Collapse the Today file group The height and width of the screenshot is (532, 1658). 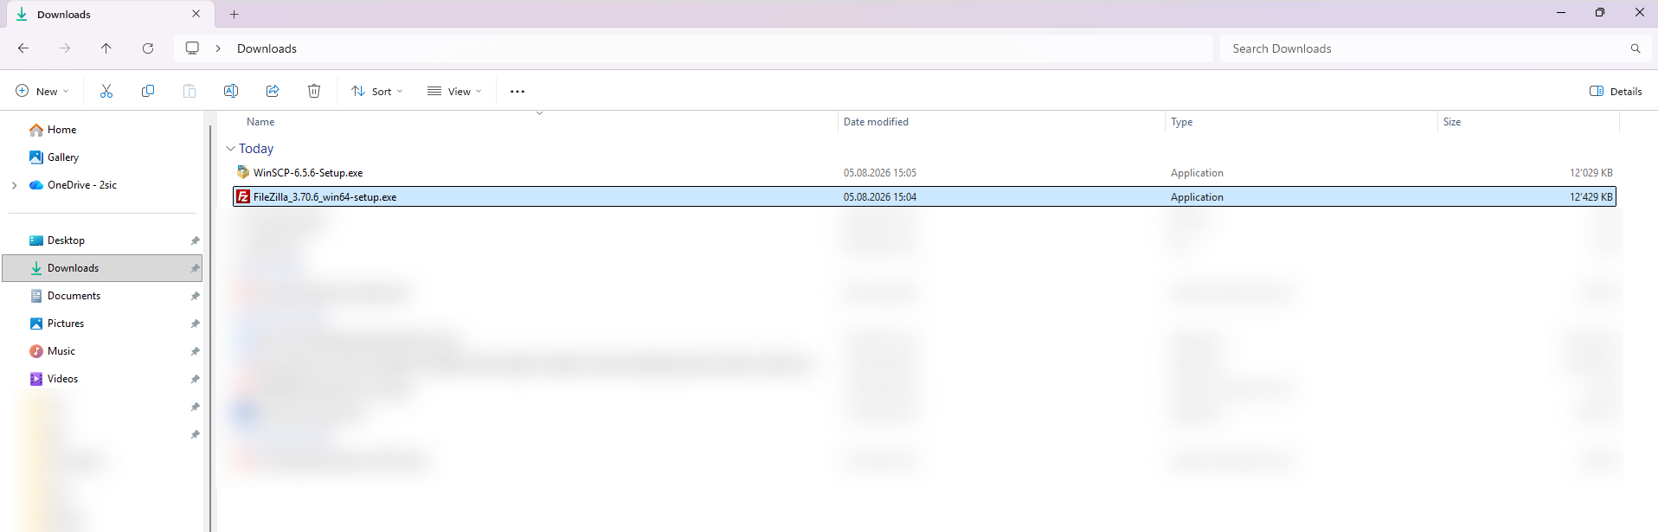[230, 149]
